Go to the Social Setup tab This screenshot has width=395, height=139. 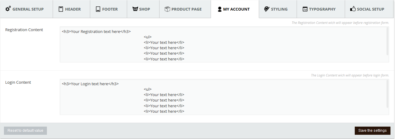click(370, 9)
